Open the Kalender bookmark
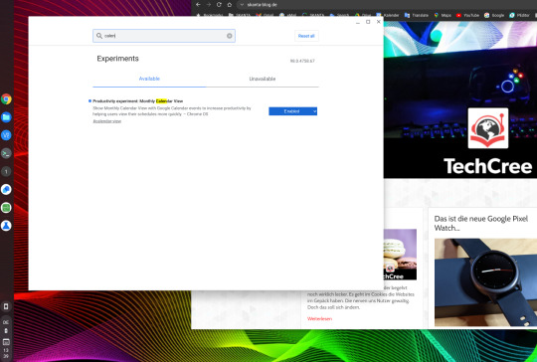 [x=388, y=15]
